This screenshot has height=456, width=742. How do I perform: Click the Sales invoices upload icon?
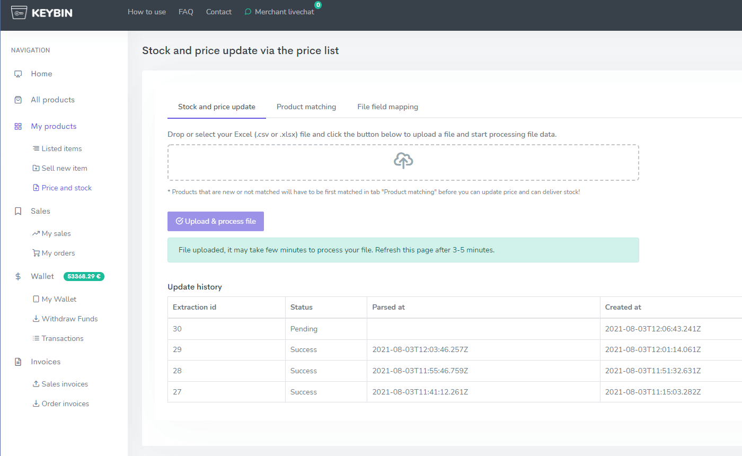click(x=36, y=384)
